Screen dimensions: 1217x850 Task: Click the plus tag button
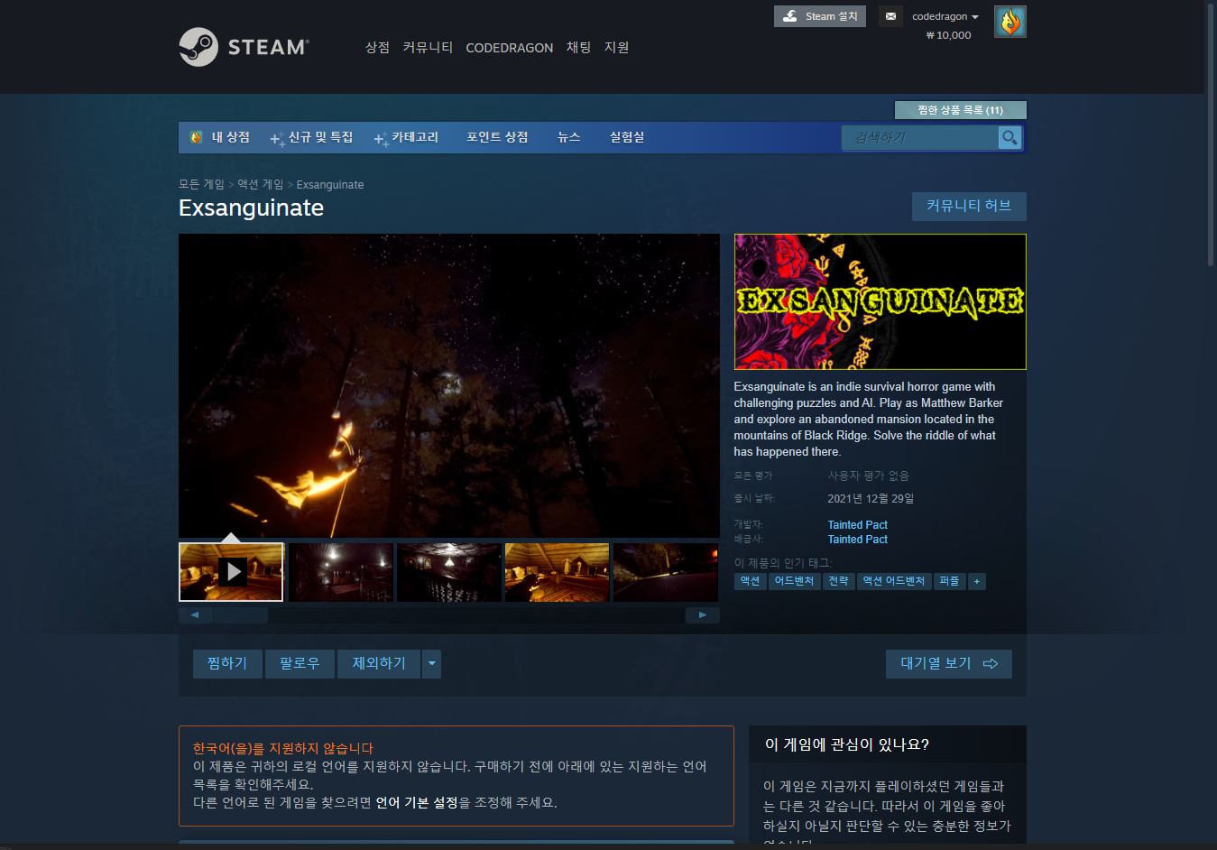[976, 581]
